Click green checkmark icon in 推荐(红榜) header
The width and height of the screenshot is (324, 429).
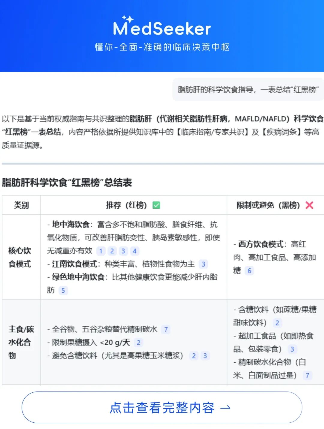[156, 205]
